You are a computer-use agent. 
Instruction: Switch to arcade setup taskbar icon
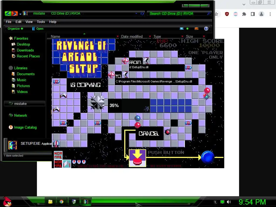(86, 202)
